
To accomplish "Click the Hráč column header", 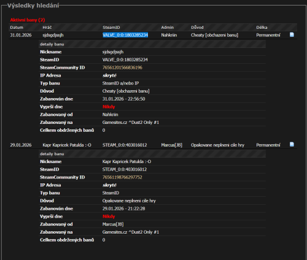I will (x=47, y=28).
